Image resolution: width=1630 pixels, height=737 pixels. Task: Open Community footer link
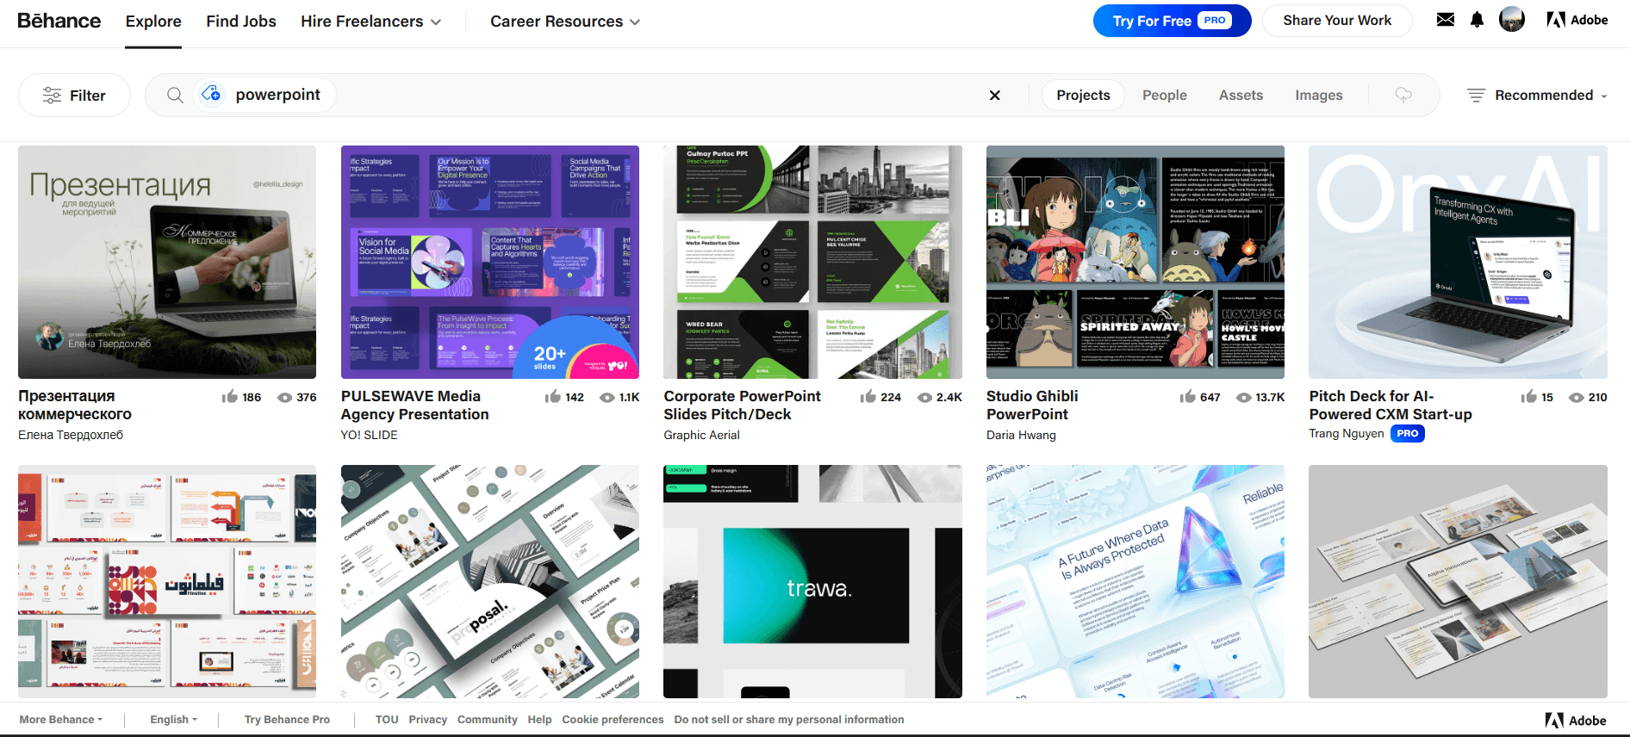point(488,720)
